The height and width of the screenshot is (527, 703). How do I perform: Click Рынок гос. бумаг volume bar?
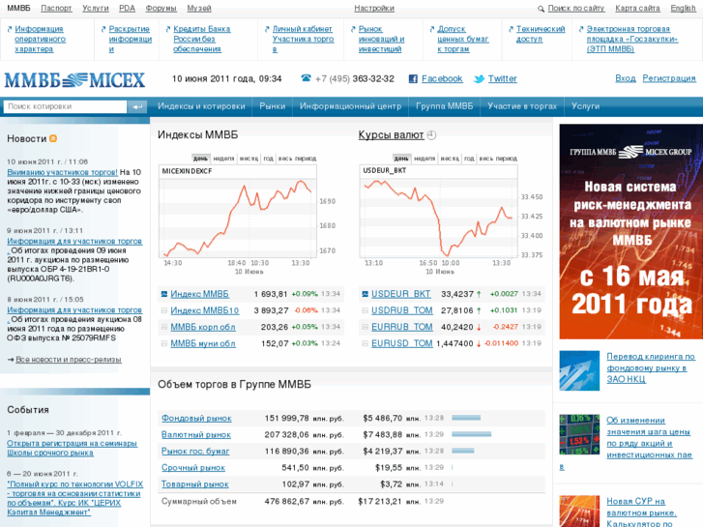pos(463,452)
